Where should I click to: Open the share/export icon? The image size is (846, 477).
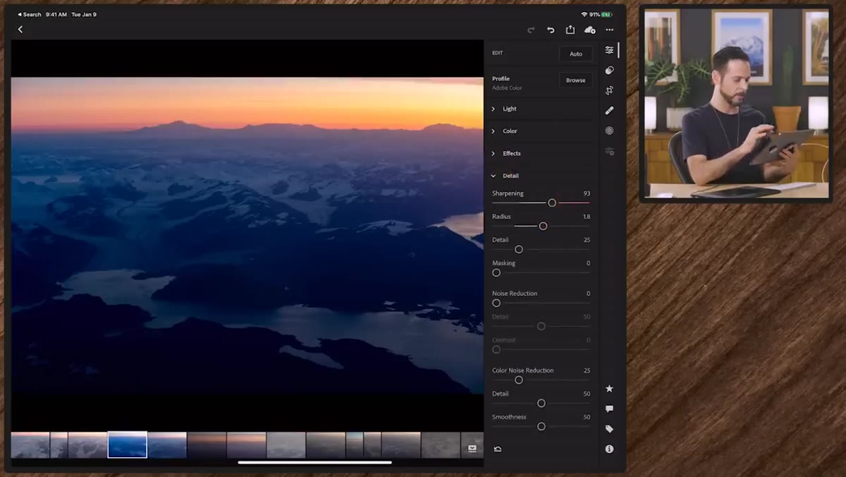coord(570,30)
